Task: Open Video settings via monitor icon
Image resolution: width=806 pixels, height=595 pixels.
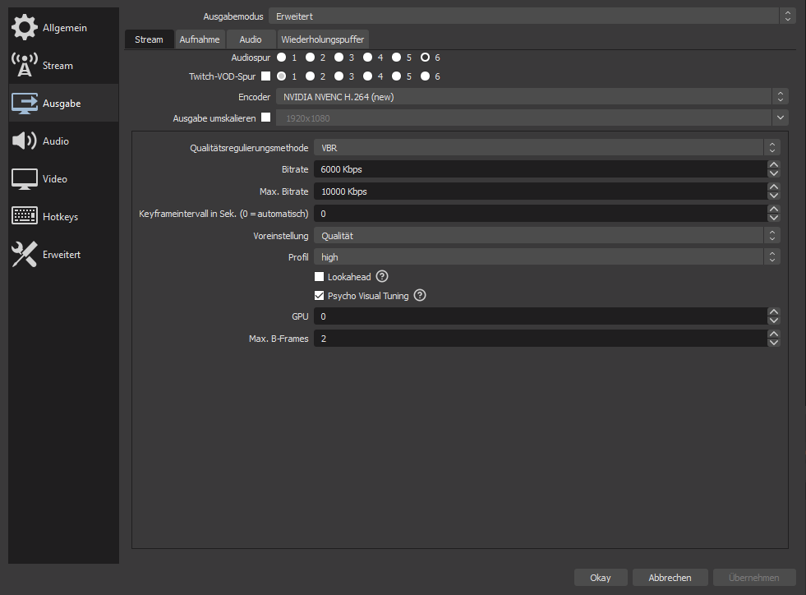Action: [x=25, y=179]
